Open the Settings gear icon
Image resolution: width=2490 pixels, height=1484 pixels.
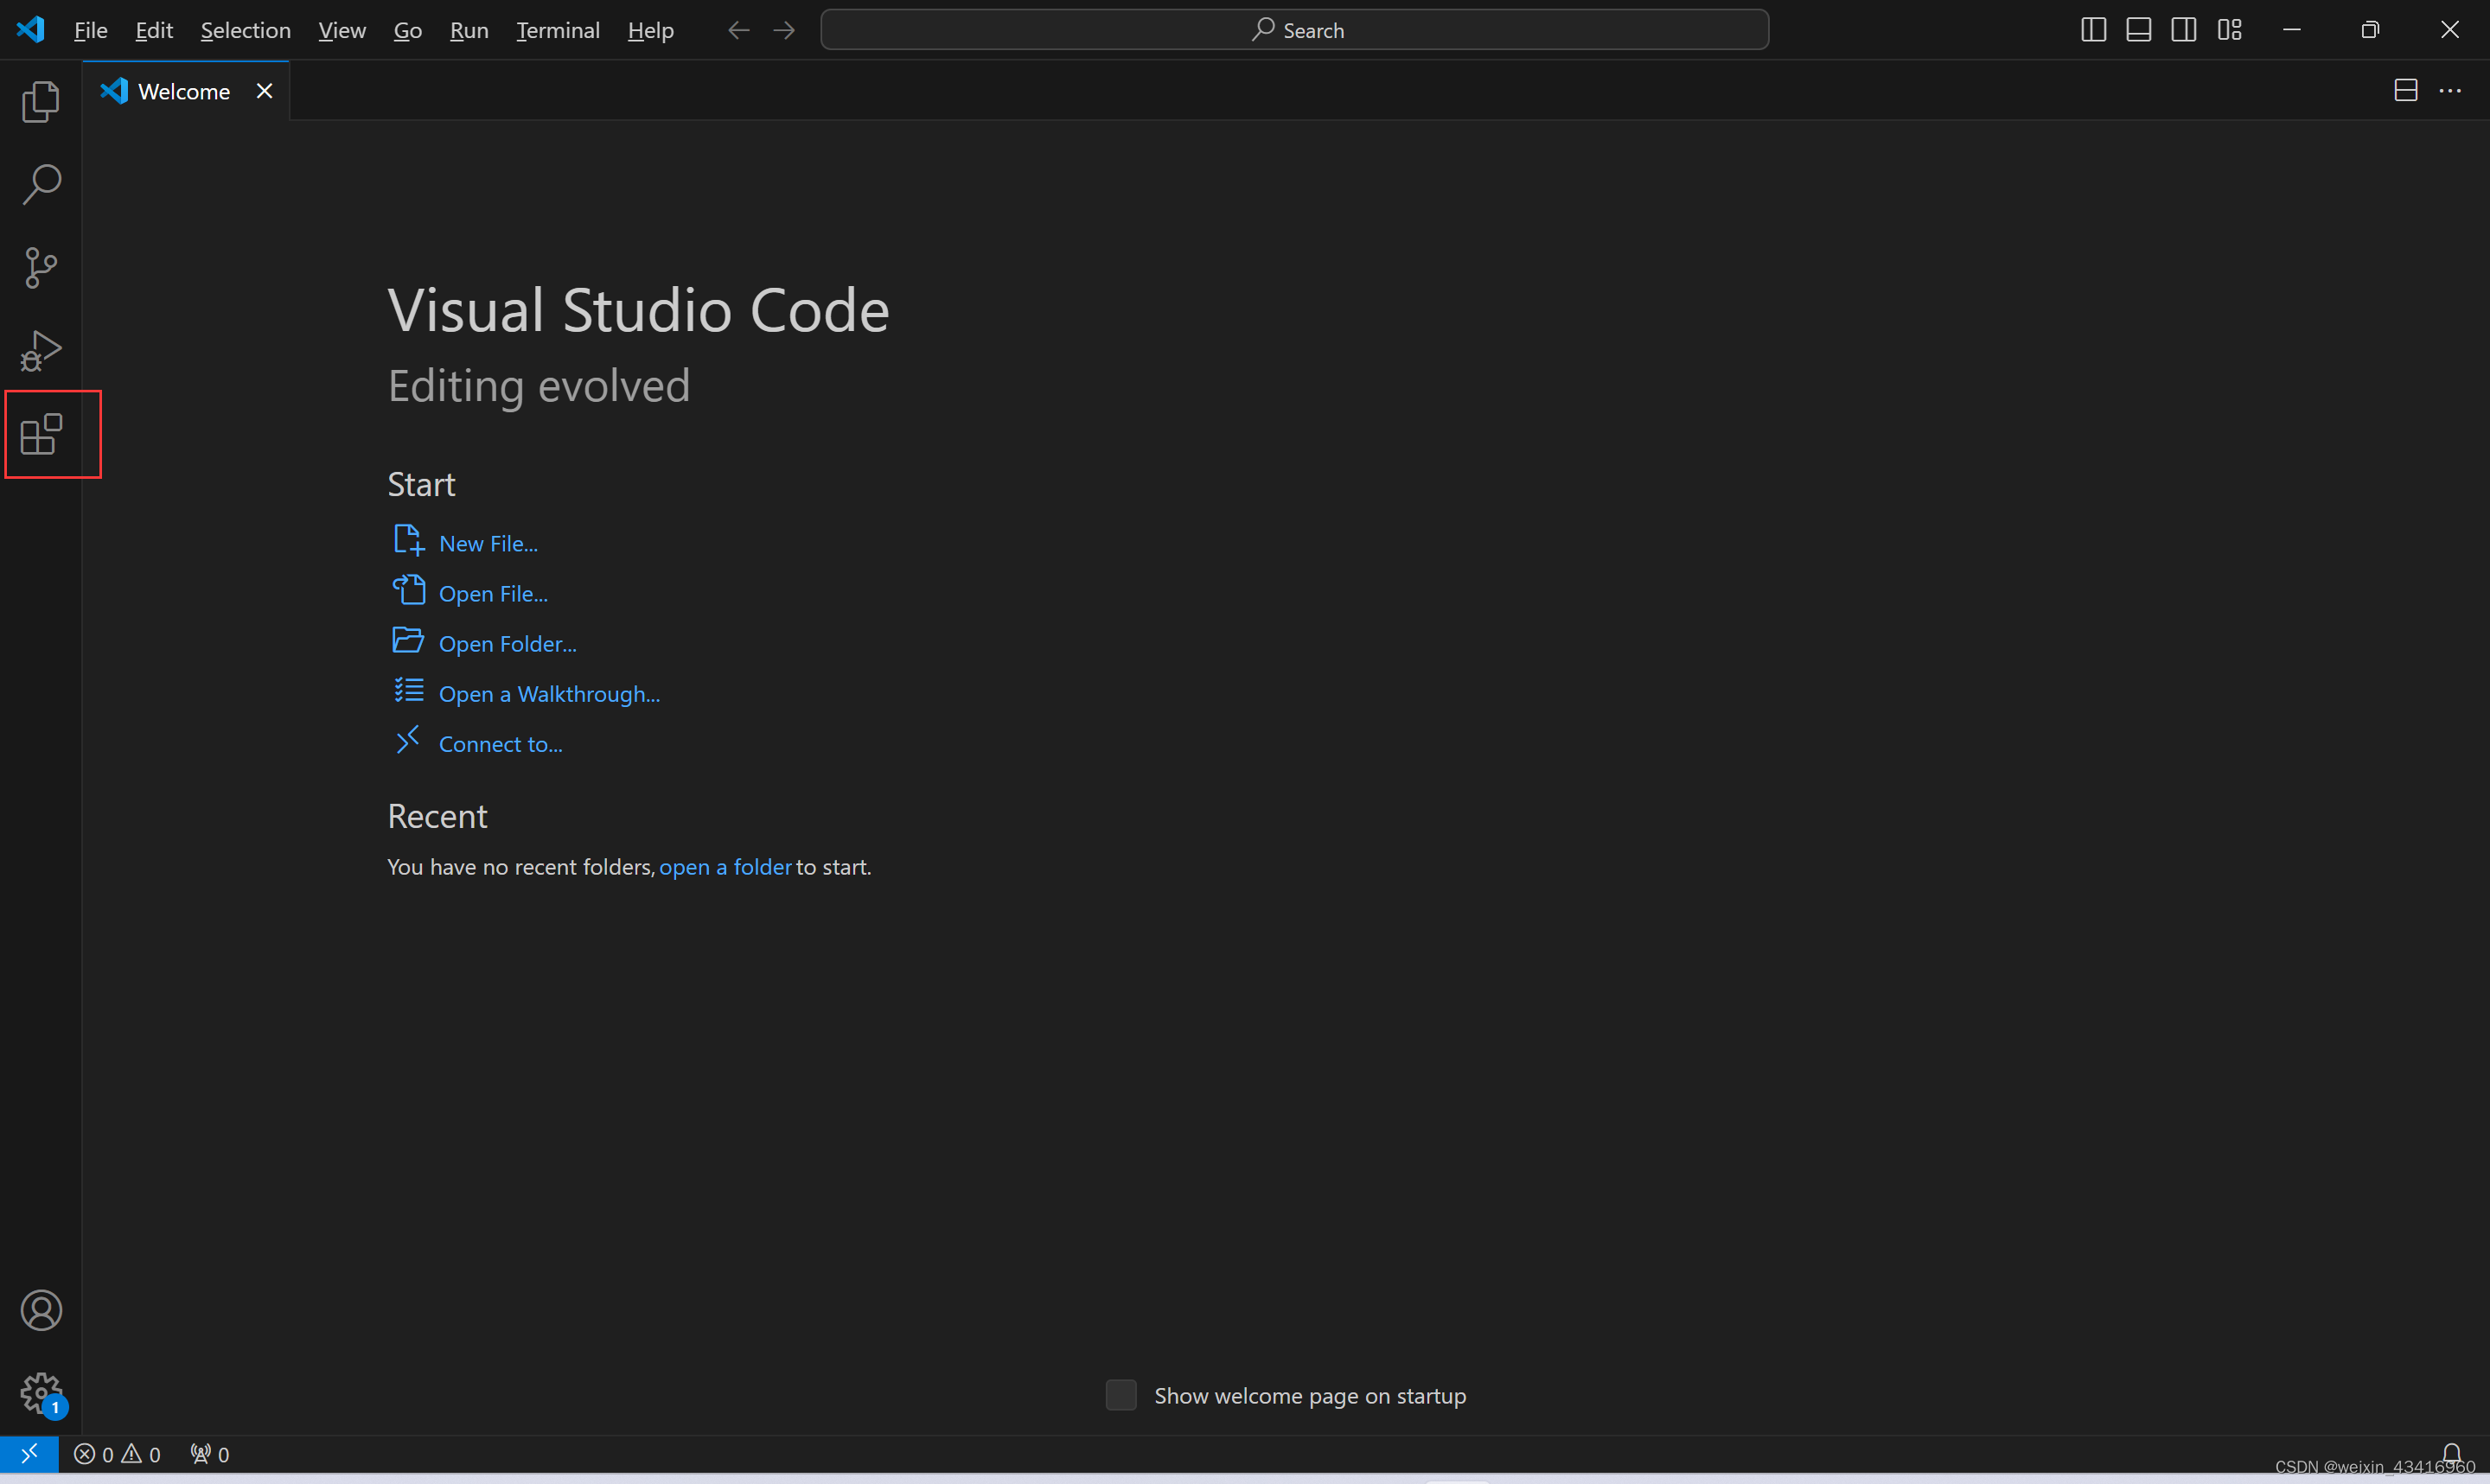pyautogui.click(x=42, y=1392)
